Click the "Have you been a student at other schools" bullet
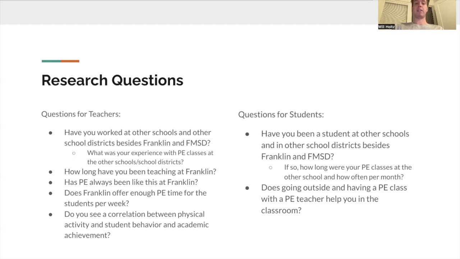The height and width of the screenshot is (259, 460). 335,145
